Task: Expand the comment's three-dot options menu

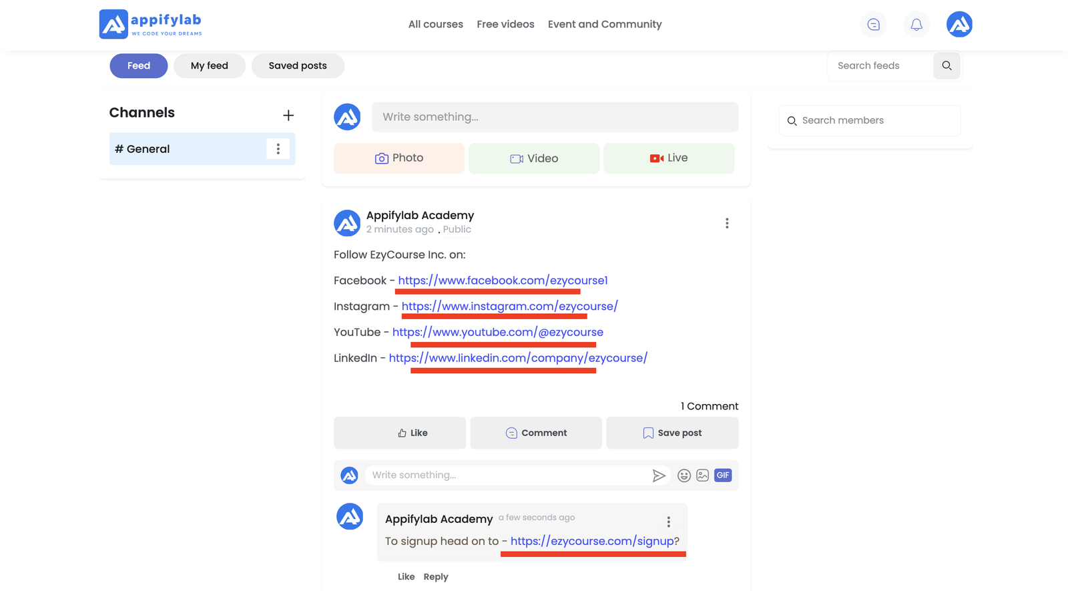Action: (668, 522)
